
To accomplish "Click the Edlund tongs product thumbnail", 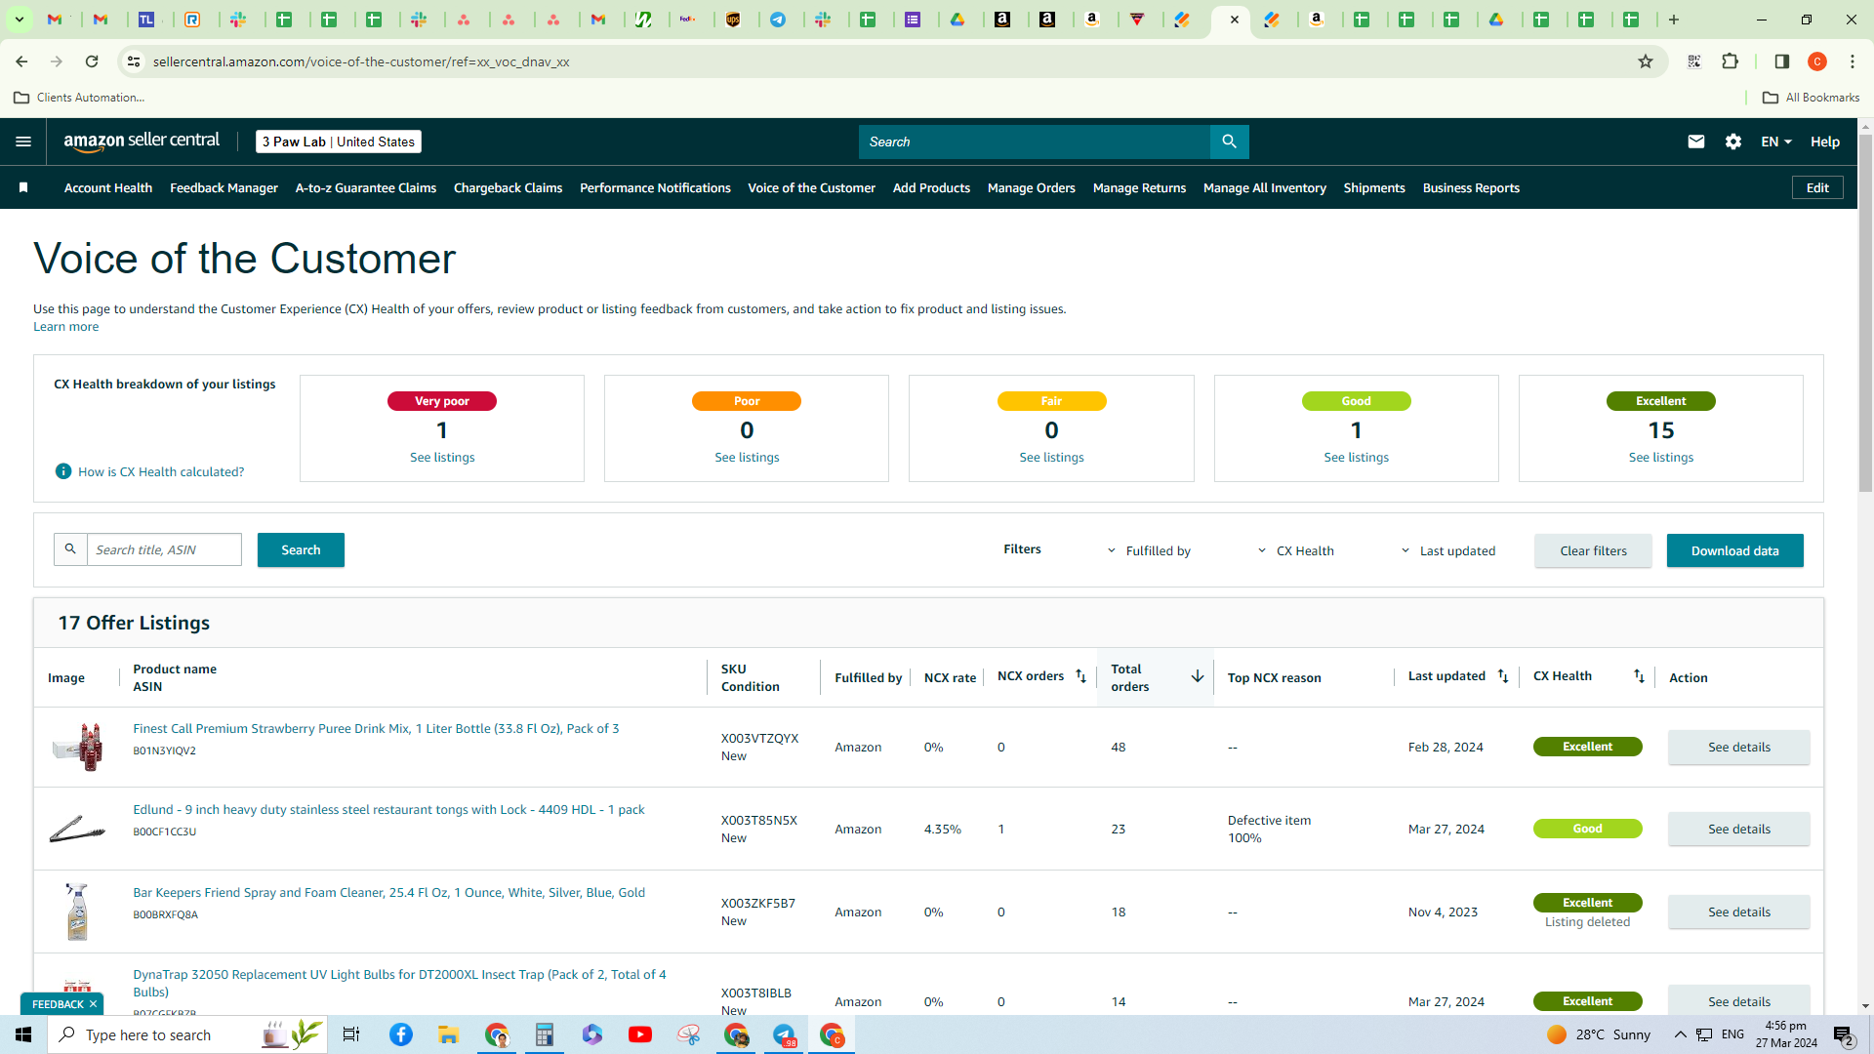I will tap(77, 829).
